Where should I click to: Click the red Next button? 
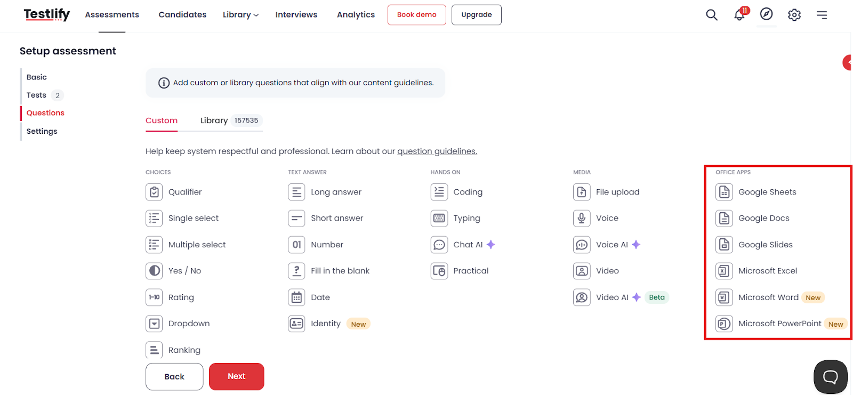point(237,376)
